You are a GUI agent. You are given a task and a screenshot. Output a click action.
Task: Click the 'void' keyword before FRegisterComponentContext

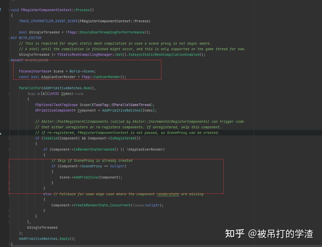[x=15, y=10]
